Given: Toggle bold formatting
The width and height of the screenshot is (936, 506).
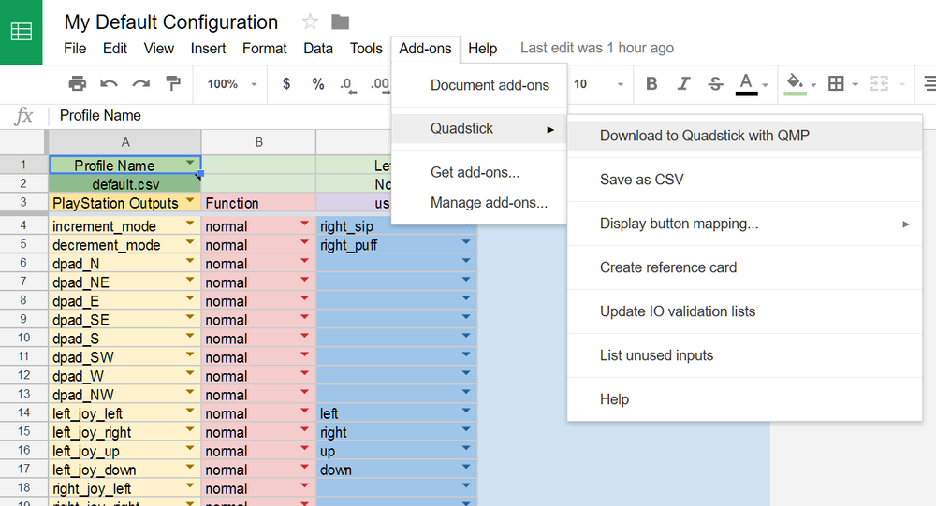Looking at the screenshot, I should 651,83.
